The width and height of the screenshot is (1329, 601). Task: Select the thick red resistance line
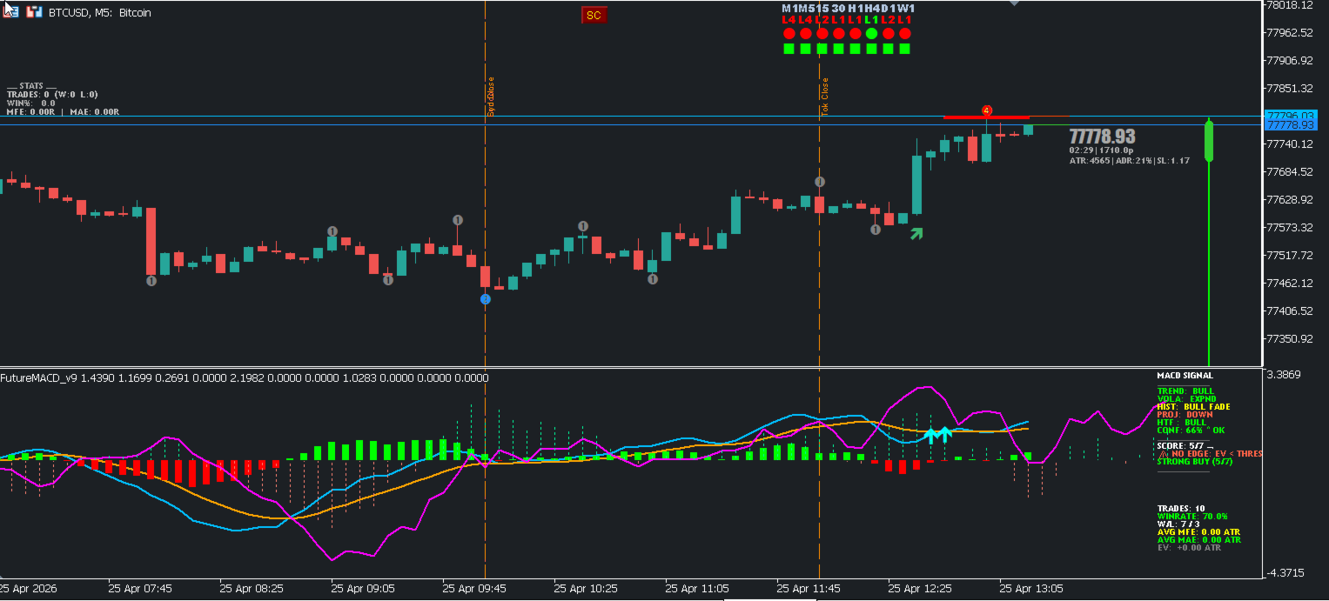tap(986, 117)
